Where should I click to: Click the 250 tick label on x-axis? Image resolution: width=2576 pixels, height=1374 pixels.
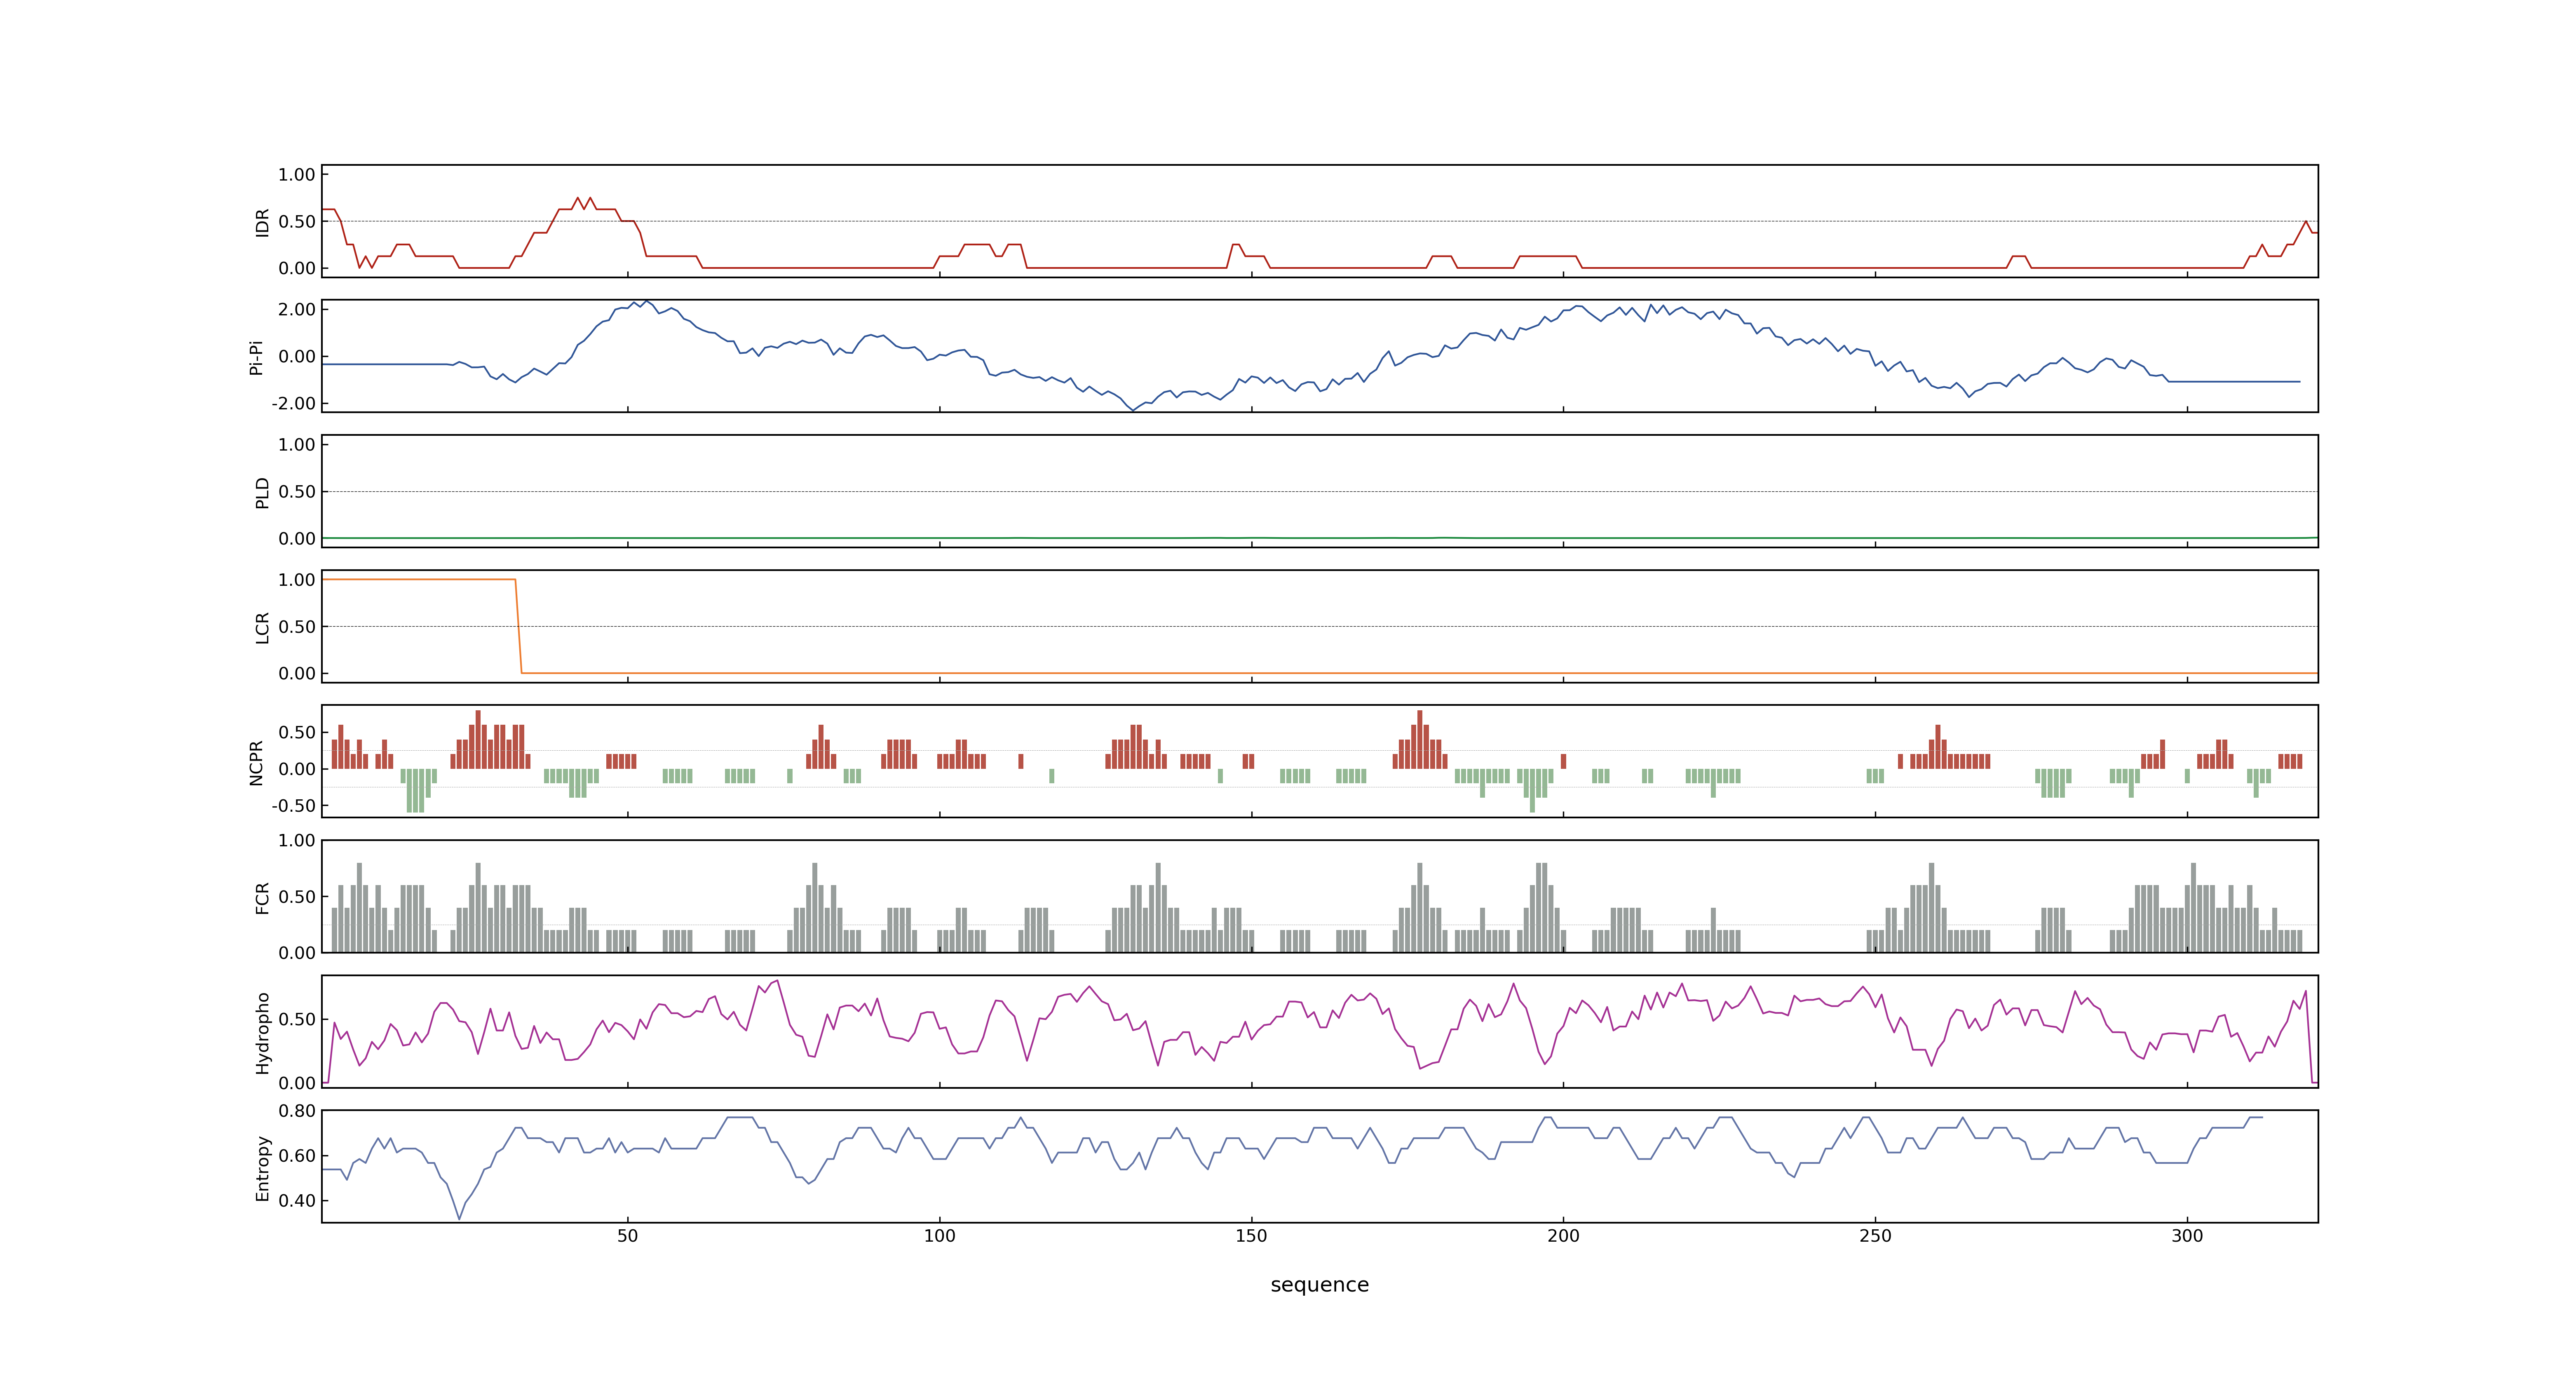[1875, 1235]
